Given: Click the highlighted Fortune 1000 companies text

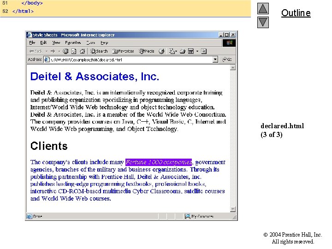Looking at the screenshot, I should tap(158, 162).
